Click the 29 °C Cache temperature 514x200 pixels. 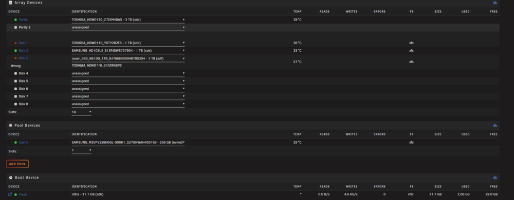pos(297,143)
